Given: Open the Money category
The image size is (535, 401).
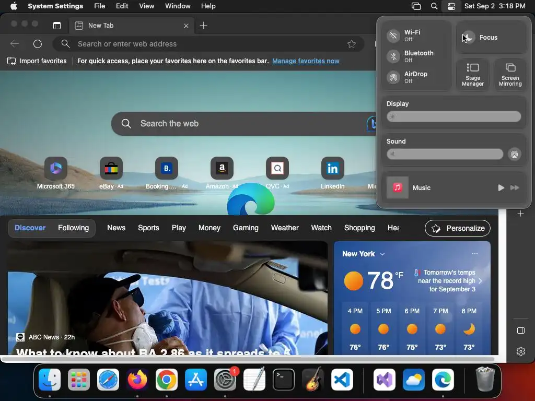Looking at the screenshot, I should tap(210, 228).
